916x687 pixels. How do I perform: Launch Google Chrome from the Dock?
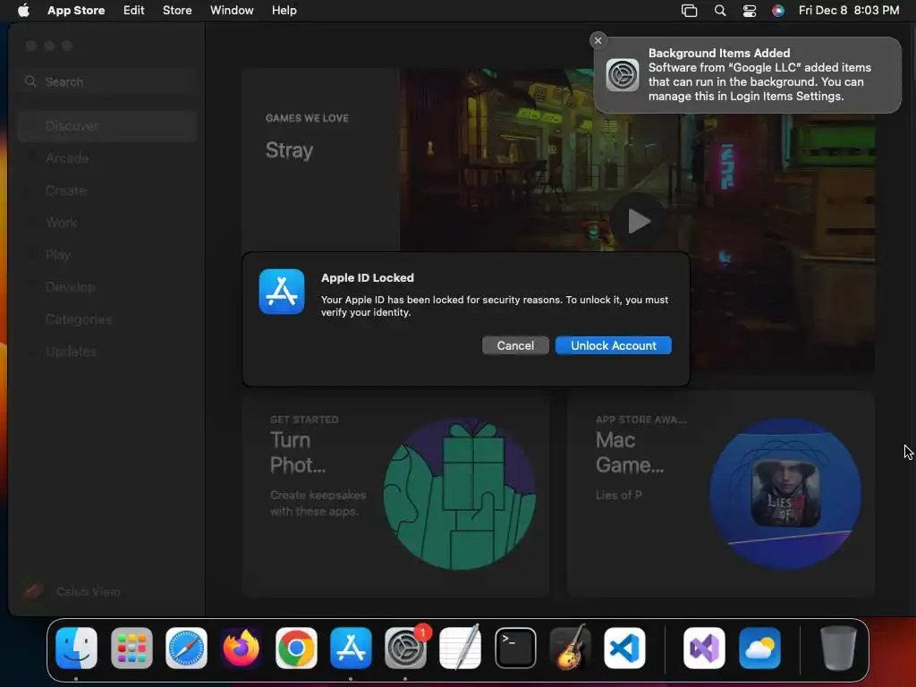click(296, 648)
